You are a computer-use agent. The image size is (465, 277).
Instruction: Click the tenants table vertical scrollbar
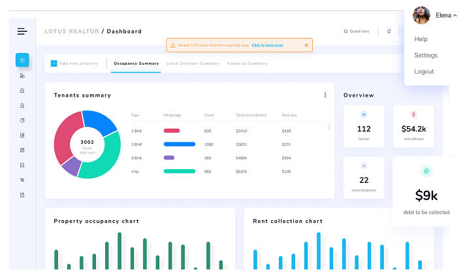tap(329, 127)
